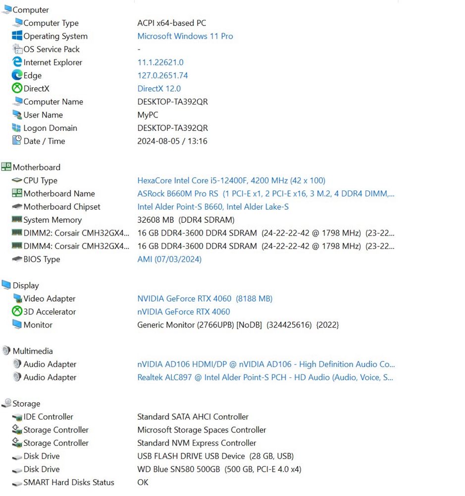Select the 2024-08-05 / 13:16 value

(x=172, y=141)
